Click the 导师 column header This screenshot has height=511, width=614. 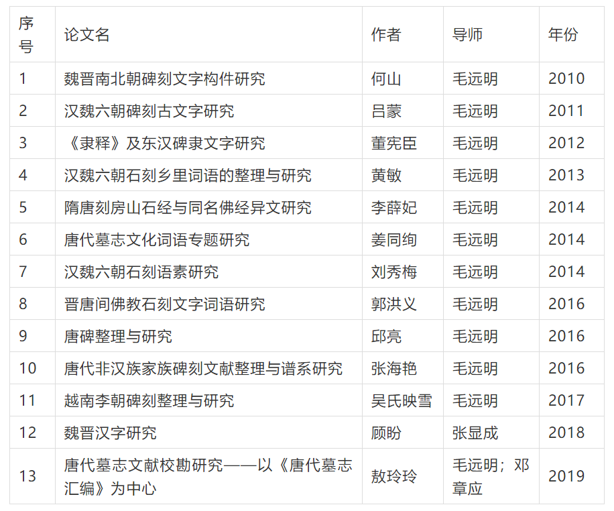click(467, 35)
